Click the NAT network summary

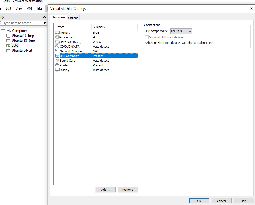coord(96,51)
